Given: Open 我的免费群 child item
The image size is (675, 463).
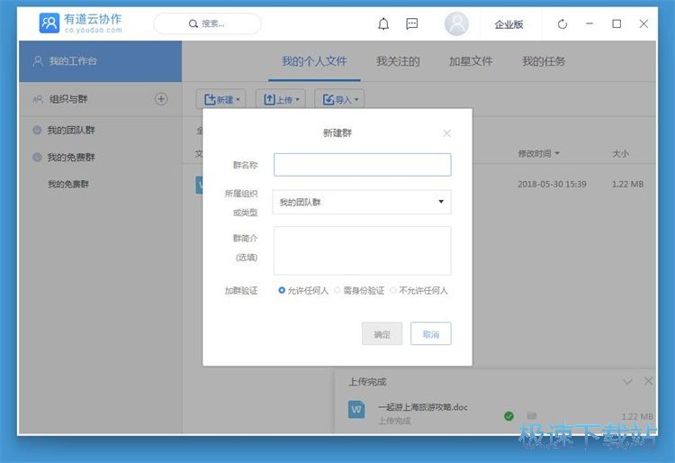Looking at the screenshot, I should tap(68, 185).
